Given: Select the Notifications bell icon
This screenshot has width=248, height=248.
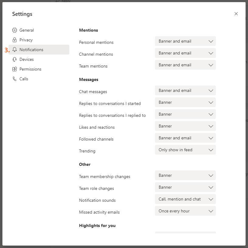Looking at the screenshot, I should point(14,50).
